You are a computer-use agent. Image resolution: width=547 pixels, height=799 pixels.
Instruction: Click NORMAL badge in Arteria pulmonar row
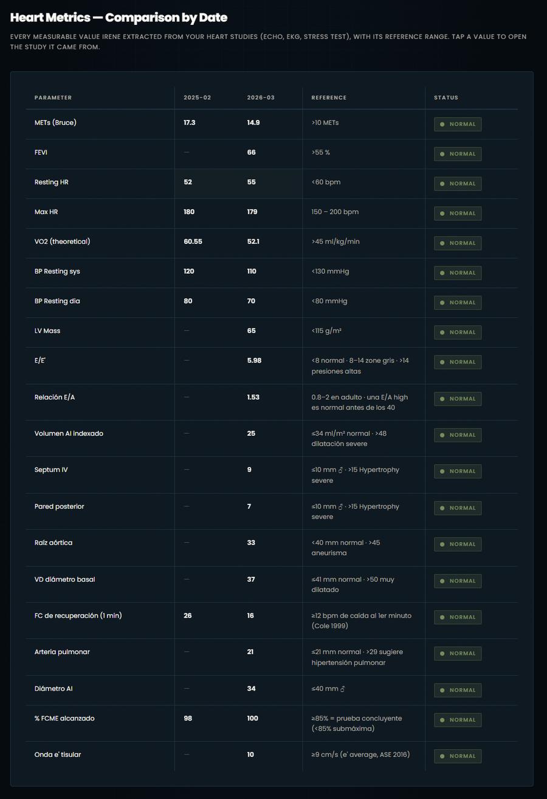click(458, 654)
